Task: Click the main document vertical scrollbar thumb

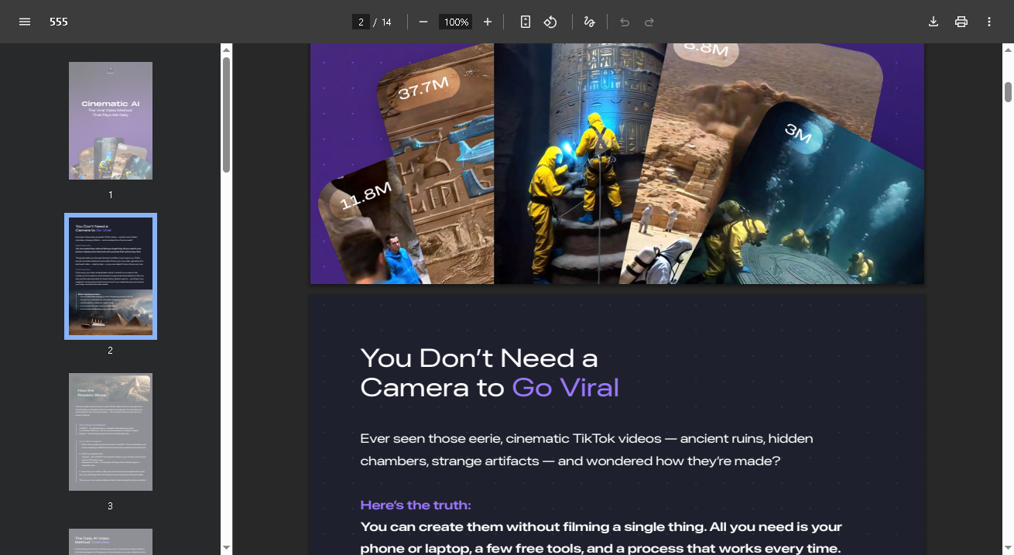Action: [x=1008, y=91]
